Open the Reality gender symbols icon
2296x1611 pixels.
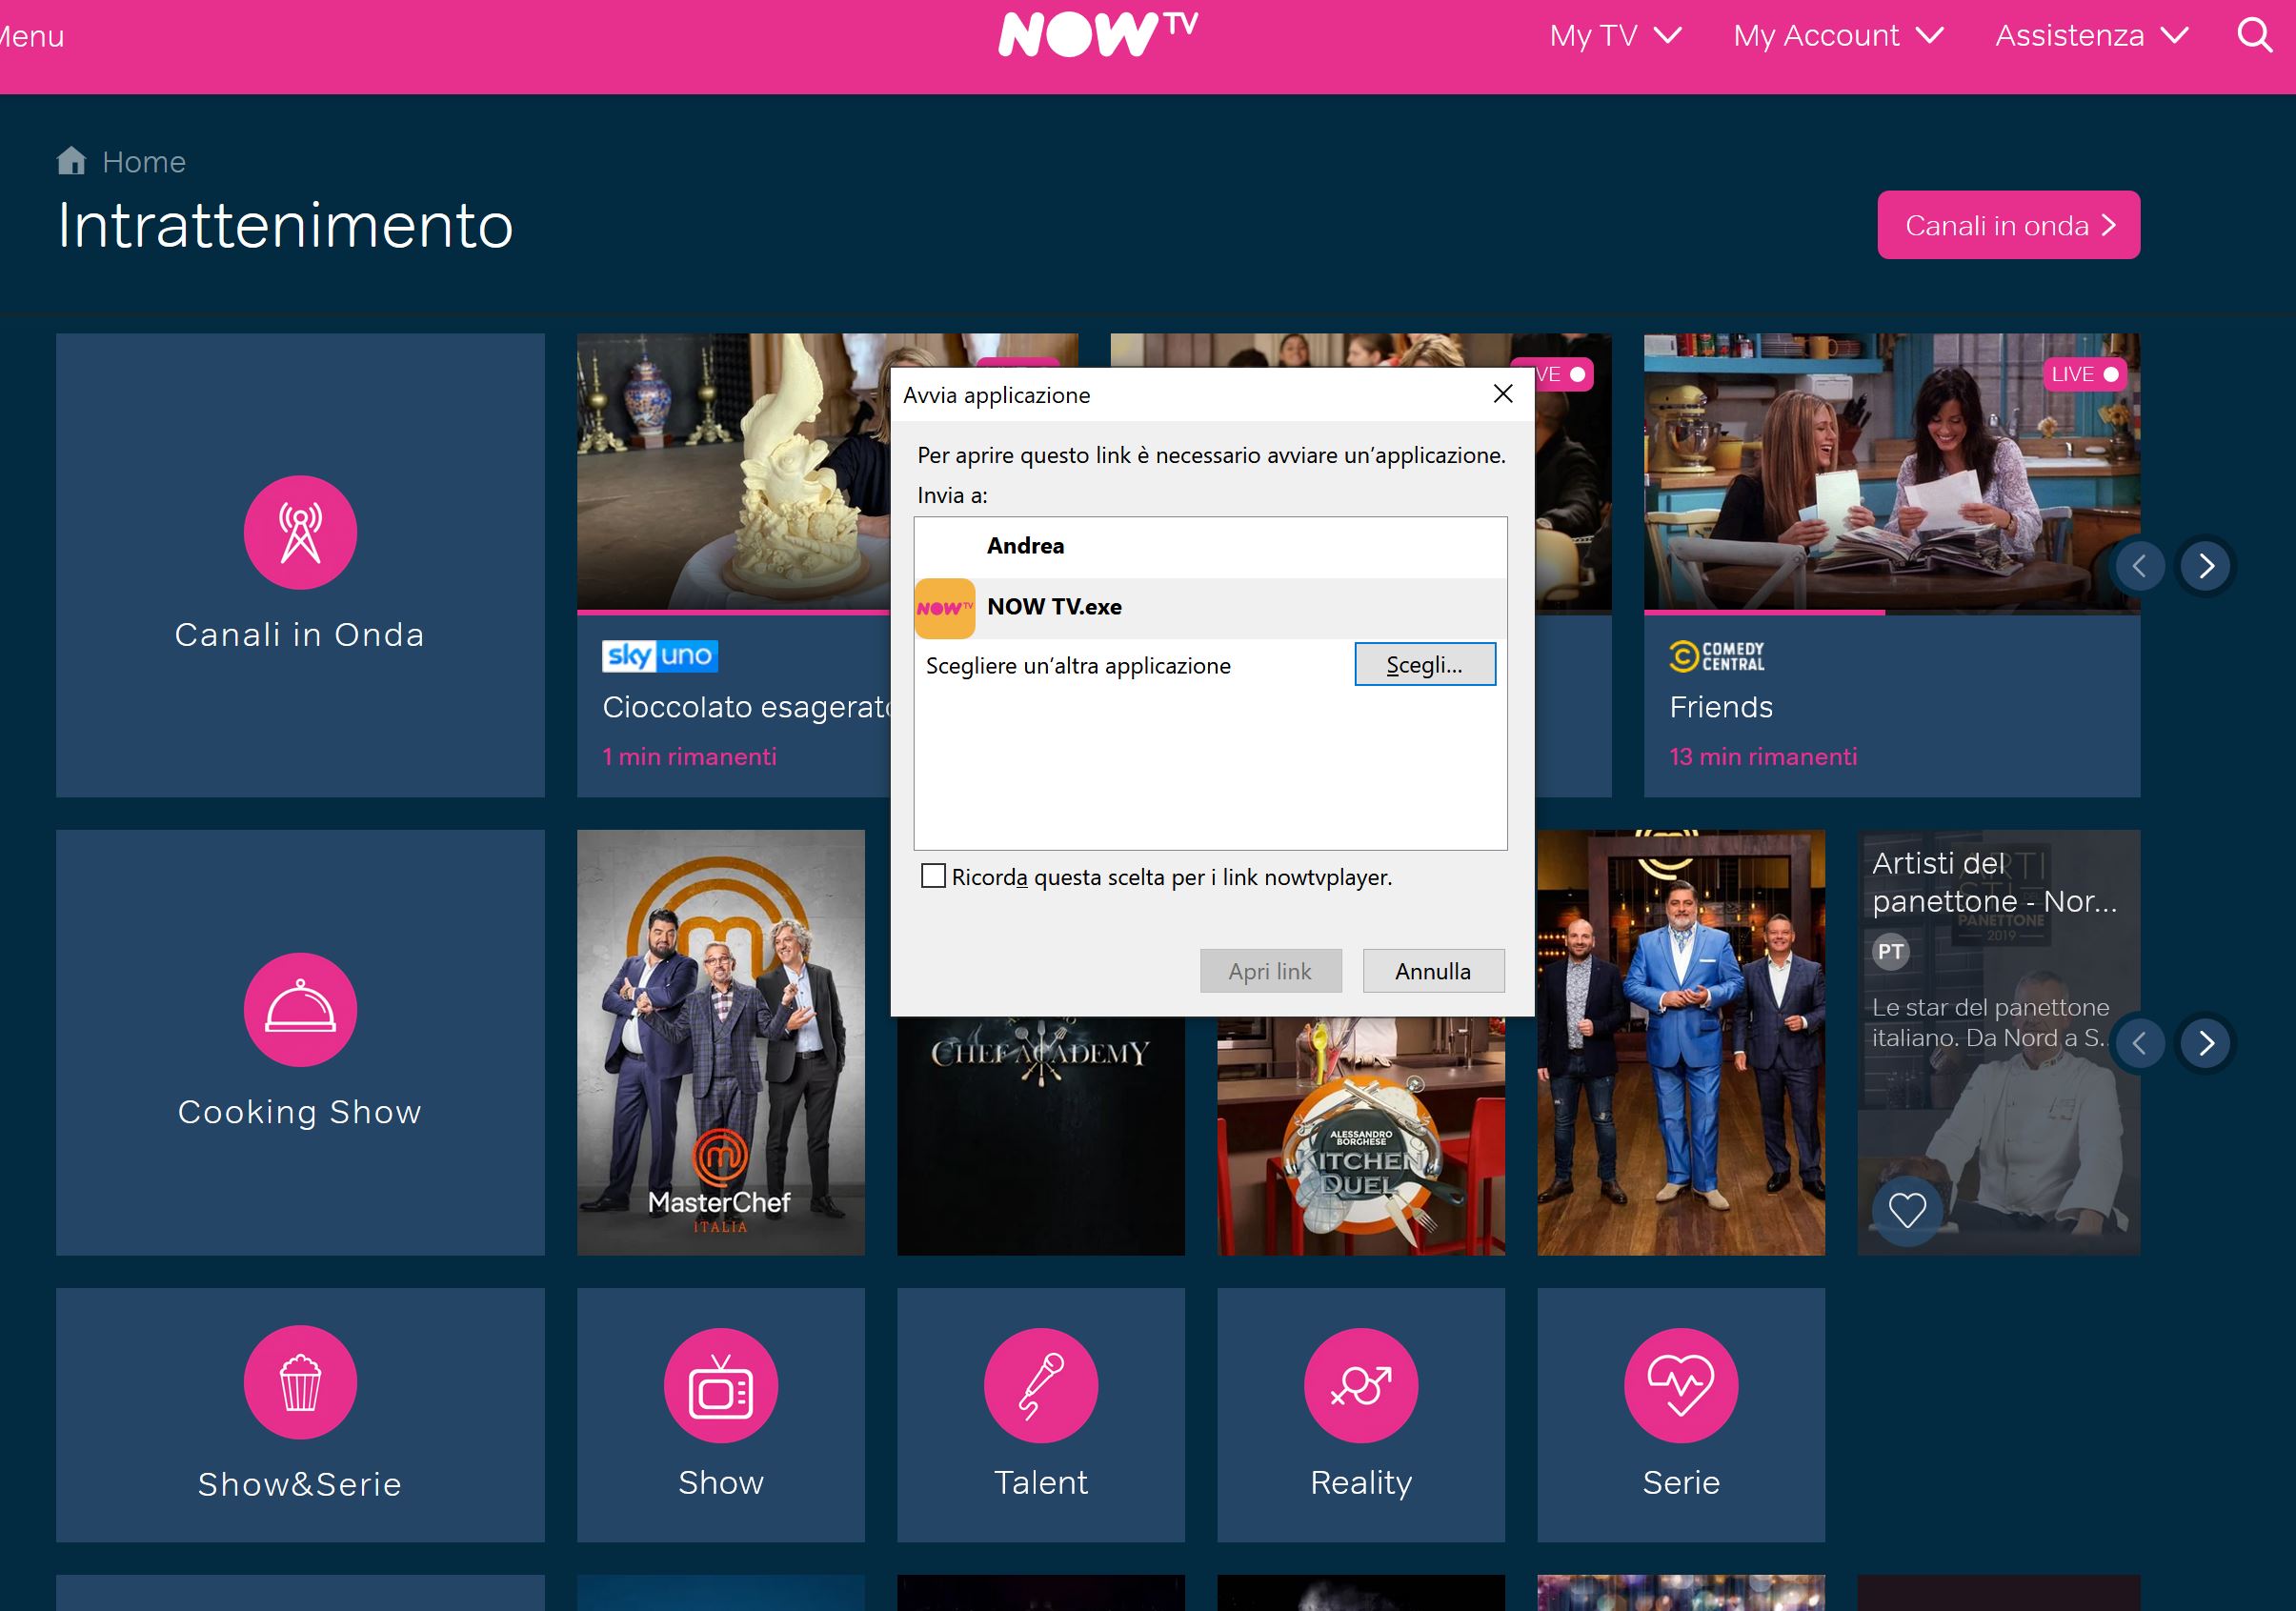point(1361,1385)
